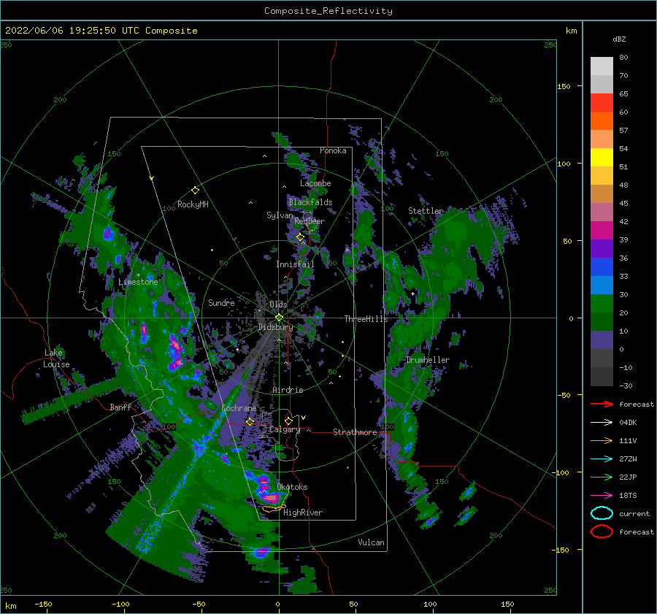Viewport: 657px width, 614px height.
Task: Click the cyan 27ZW arrow symbol
Action: pyautogui.click(x=602, y=459)
